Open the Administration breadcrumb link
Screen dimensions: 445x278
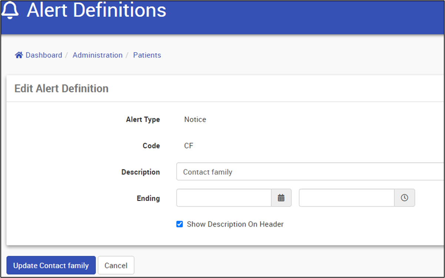97,55
